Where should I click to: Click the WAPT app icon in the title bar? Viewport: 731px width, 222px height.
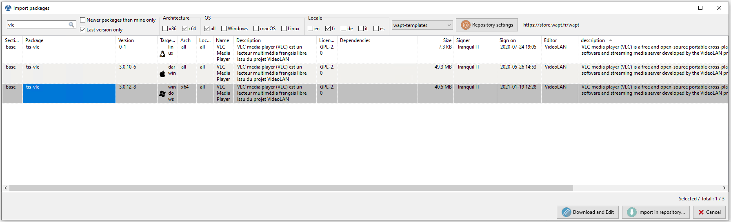(8, 8)
